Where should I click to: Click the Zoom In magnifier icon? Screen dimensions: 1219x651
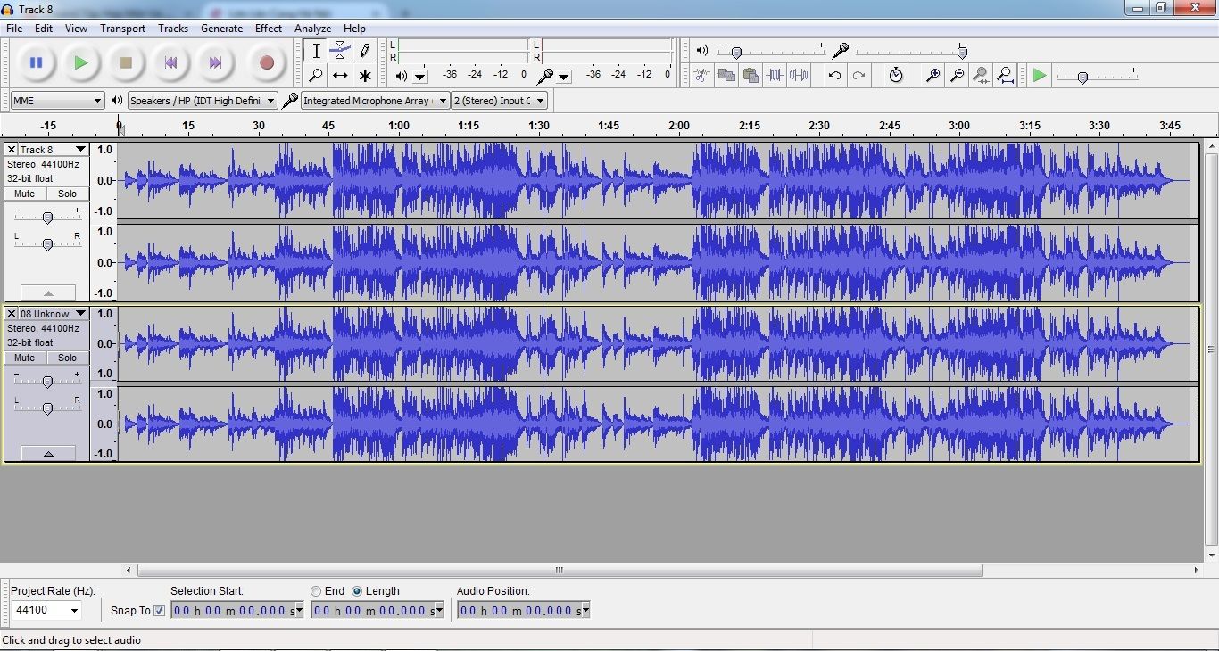coord(933,76)
